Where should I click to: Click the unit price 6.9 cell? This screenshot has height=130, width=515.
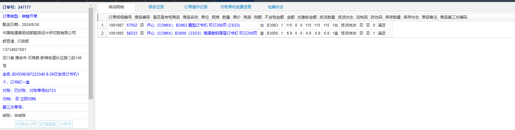pyautogui.click(x=289, y=33)
